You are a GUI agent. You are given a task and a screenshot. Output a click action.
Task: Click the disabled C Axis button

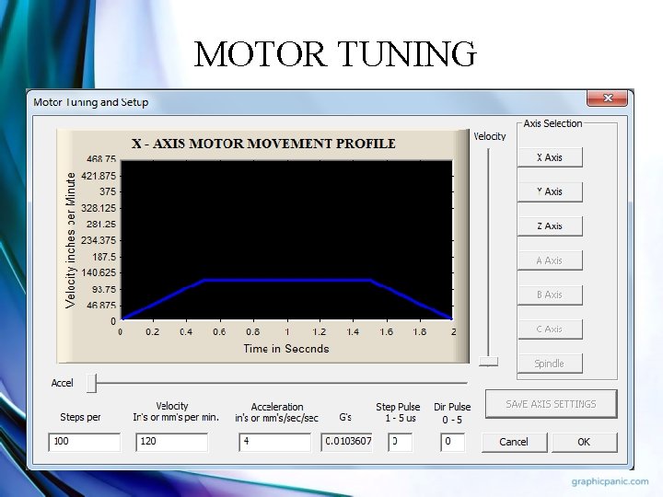pos(550,329)
